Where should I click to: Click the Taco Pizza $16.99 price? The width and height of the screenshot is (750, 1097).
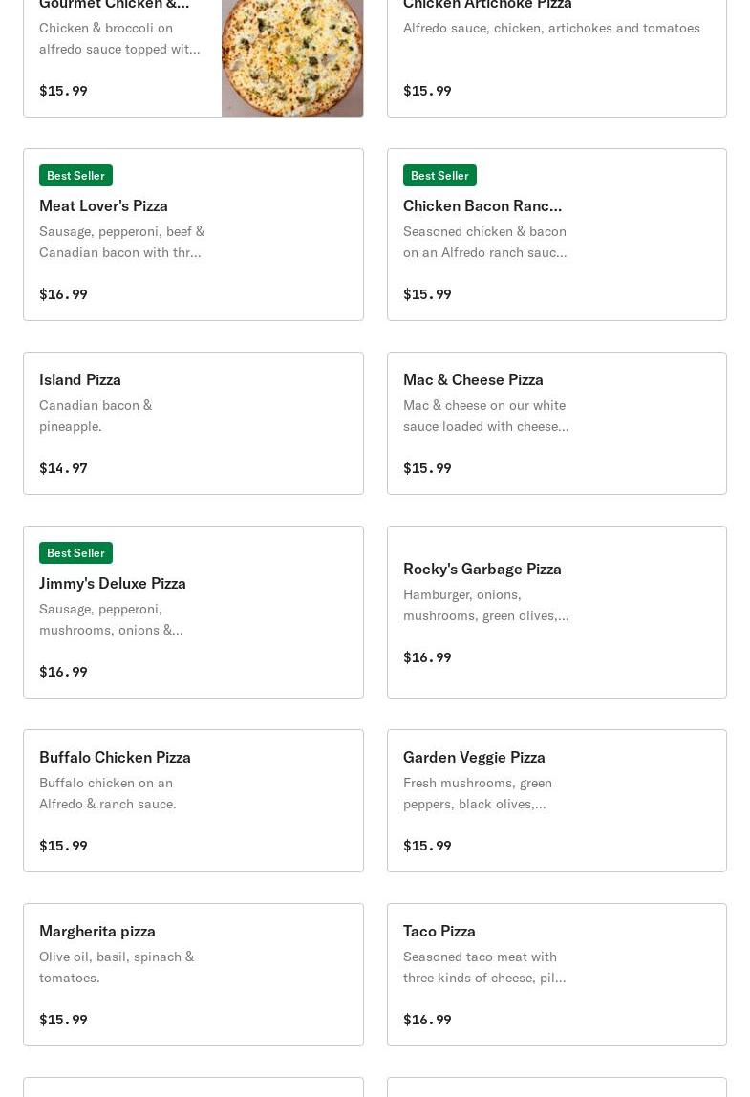[x=427, y=1020]
